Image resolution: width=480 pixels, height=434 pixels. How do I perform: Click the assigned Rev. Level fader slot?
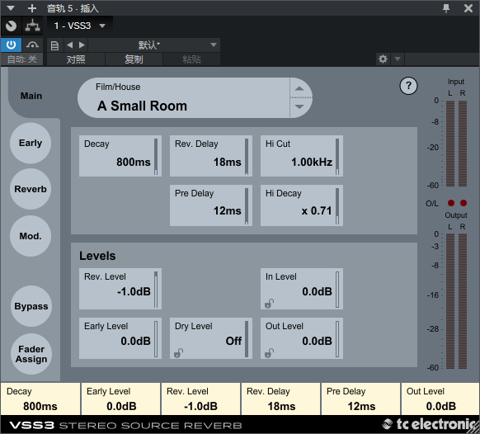point(200,399)
